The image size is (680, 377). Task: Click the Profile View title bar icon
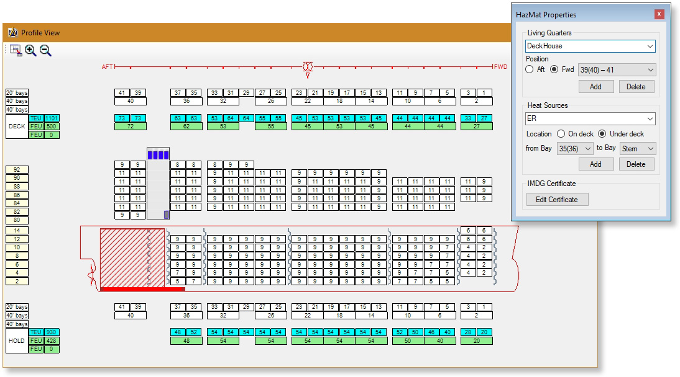(x=12, y=32)
